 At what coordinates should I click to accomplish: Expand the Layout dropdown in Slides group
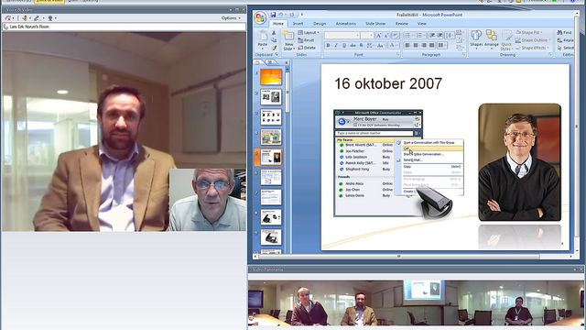(x=309, y=33)
